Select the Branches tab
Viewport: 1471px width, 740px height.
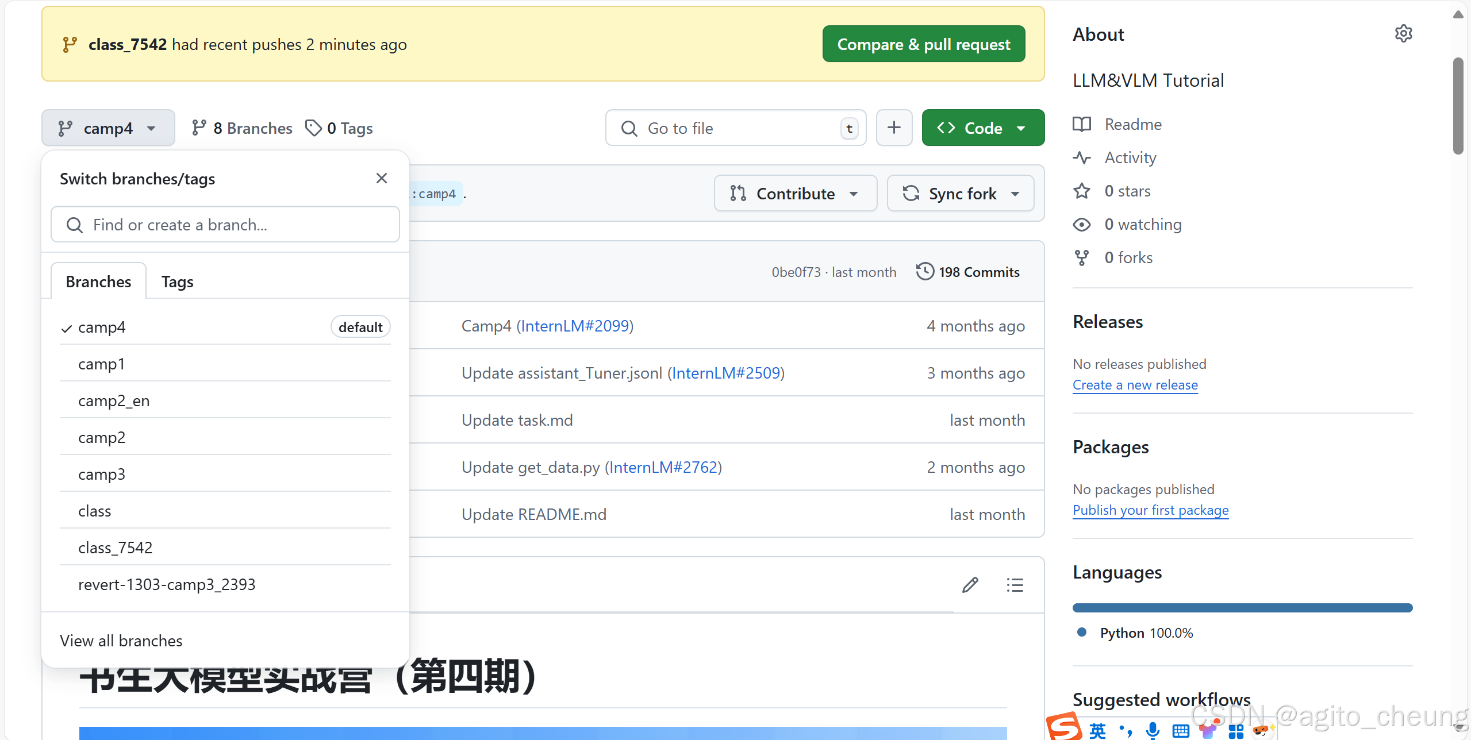(98, 281)
